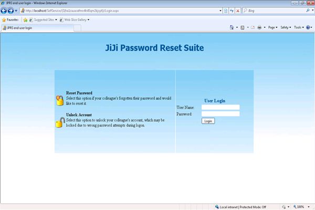Open the search provider dropdown arrow

pos(313,10)
